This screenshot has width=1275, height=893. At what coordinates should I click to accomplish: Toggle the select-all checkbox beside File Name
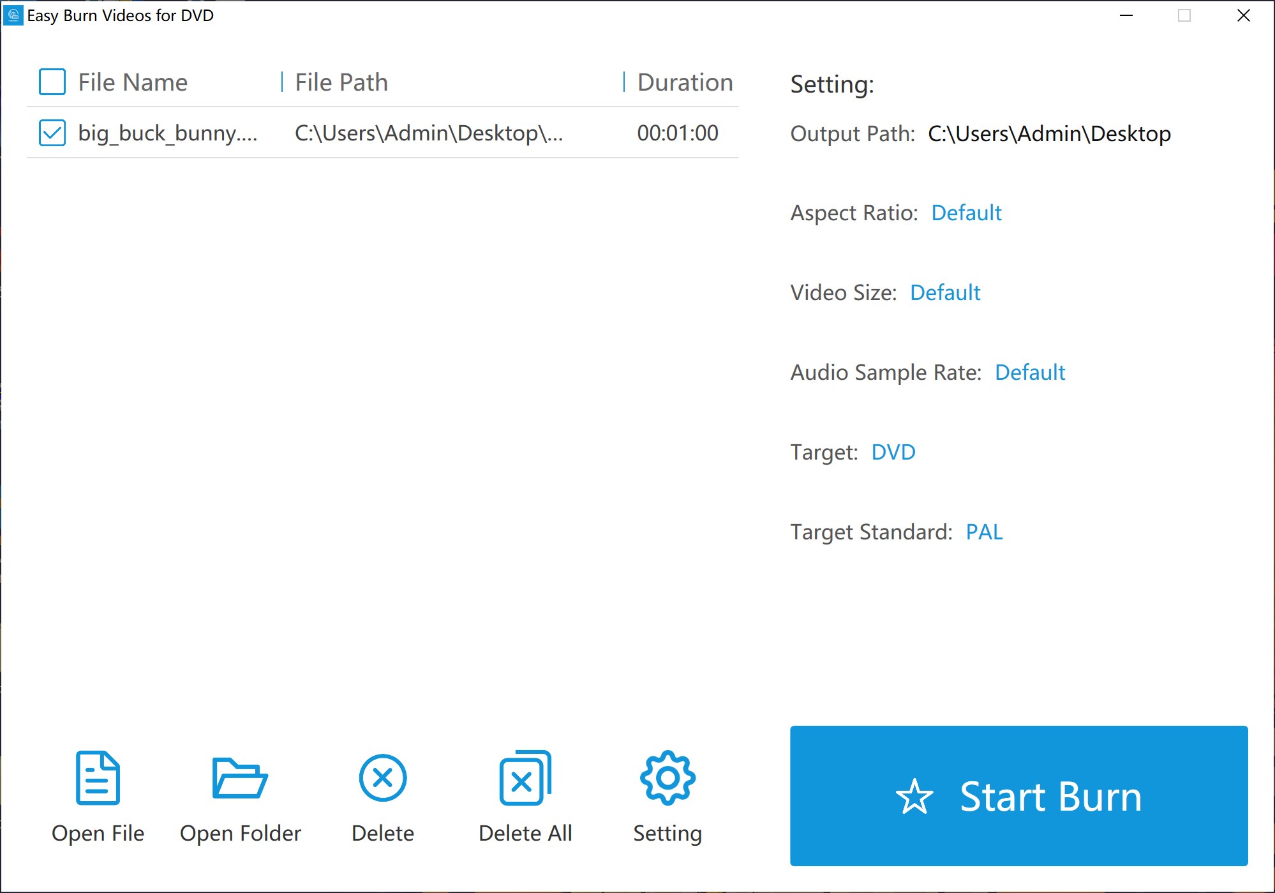point(52,82)
